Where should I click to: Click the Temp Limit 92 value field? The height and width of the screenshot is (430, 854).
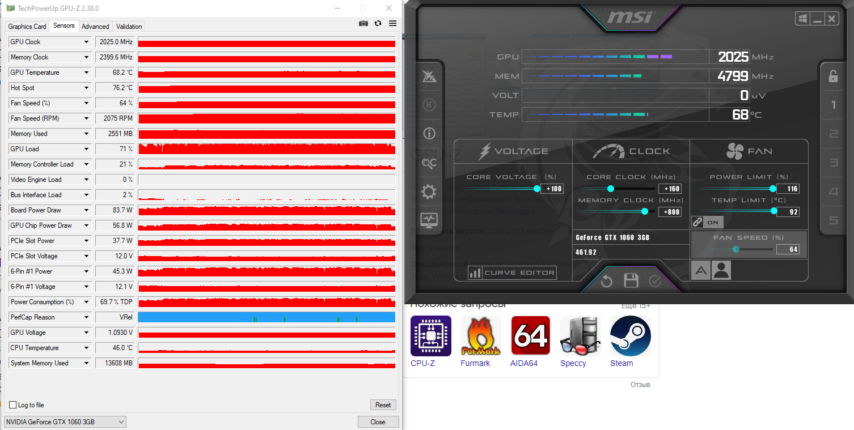point(788,212)
